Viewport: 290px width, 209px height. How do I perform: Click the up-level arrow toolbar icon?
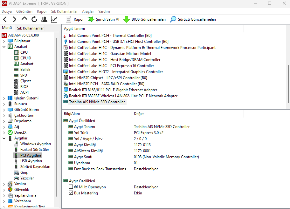tap(24, 19)
